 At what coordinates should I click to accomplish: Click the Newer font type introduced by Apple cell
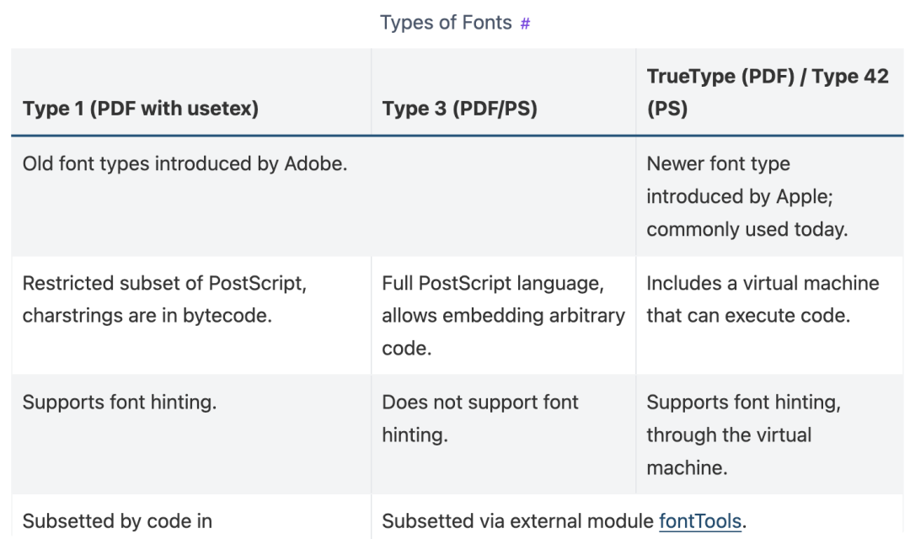[x=769, y=197]
